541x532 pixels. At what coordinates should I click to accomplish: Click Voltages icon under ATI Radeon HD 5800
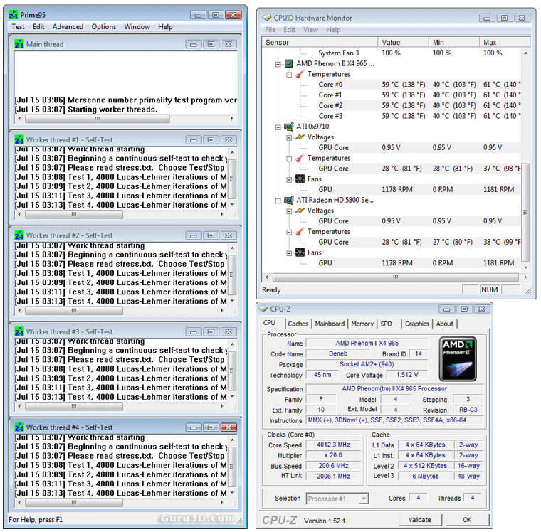click(x=300, y=211)
